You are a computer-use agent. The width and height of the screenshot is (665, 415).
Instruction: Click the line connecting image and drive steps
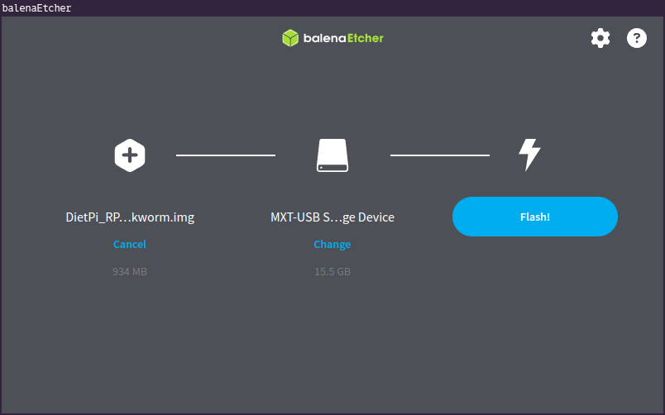226,155
